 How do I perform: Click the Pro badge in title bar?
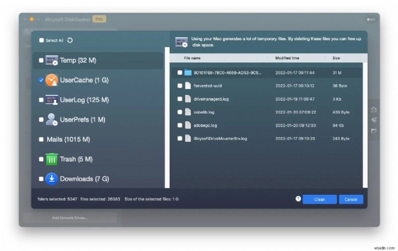point(99,19)
